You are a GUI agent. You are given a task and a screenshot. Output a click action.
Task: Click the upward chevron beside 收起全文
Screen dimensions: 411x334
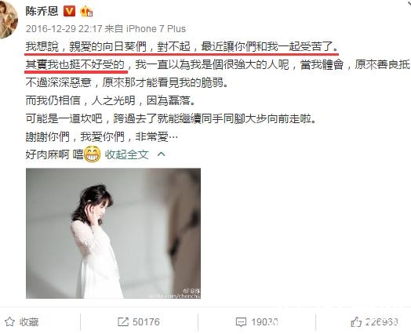161,154
